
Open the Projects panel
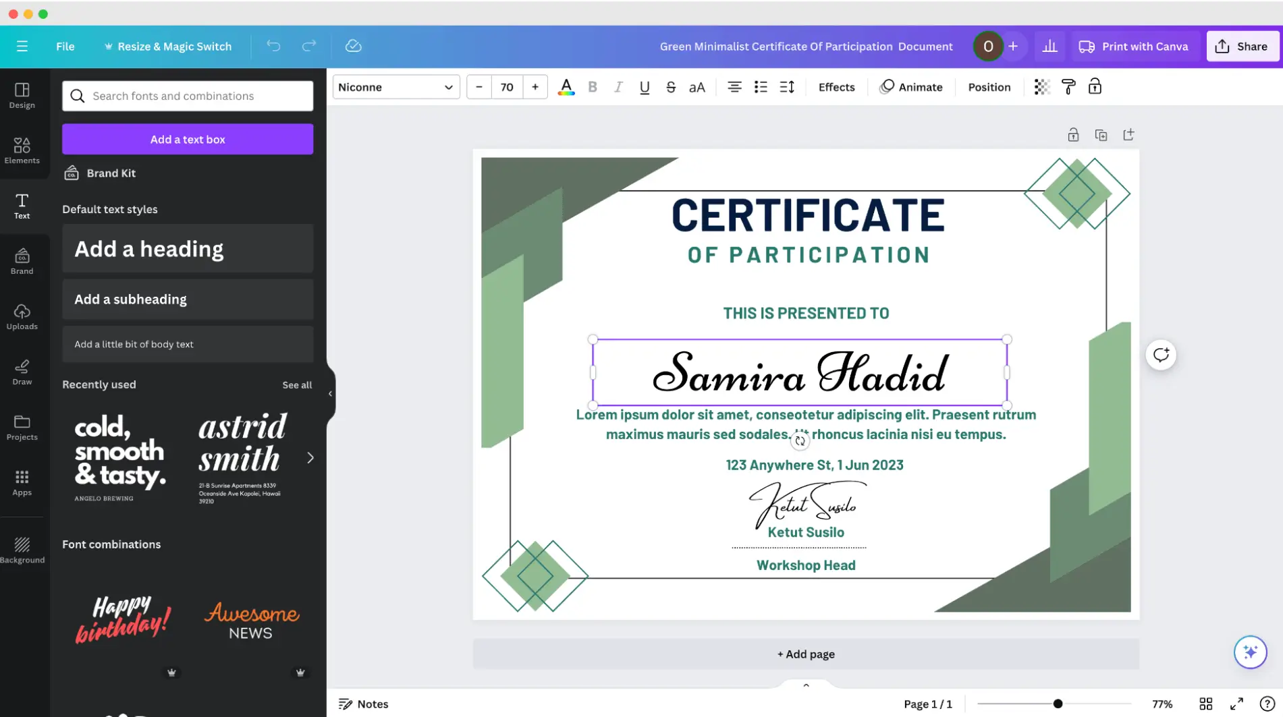22,427
